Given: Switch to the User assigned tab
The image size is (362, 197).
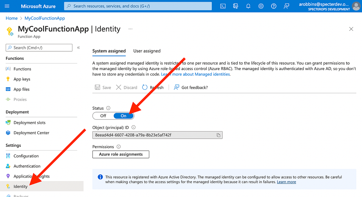Looking at the screenshot, I should (x=147, y=51).
